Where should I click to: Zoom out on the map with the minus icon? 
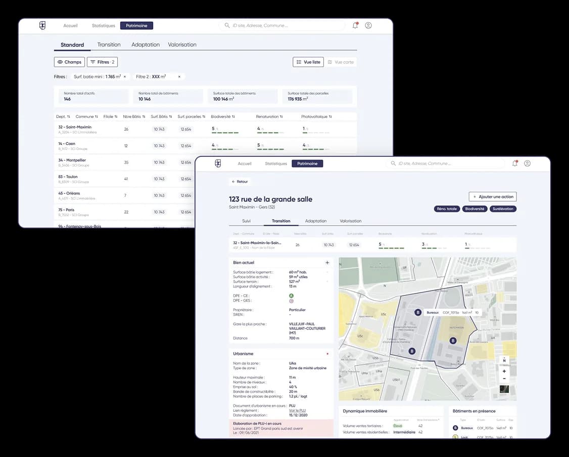click(x=504, y=379)
